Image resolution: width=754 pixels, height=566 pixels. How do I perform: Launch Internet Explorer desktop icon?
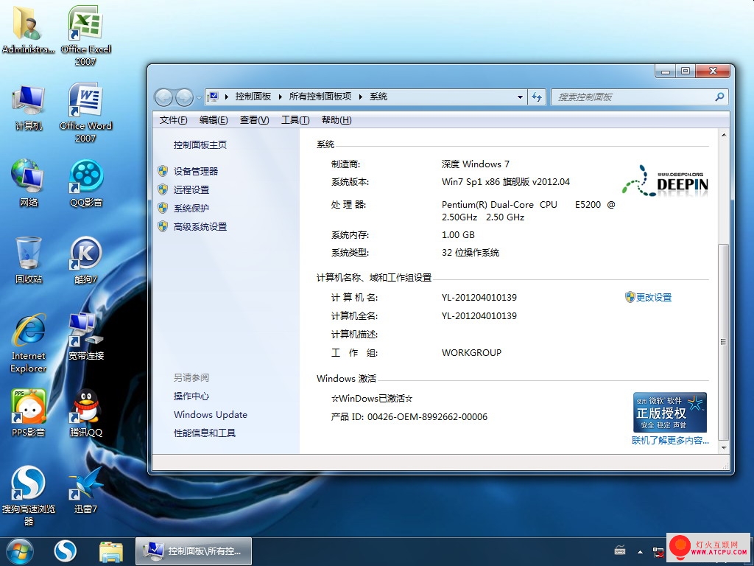29,343
